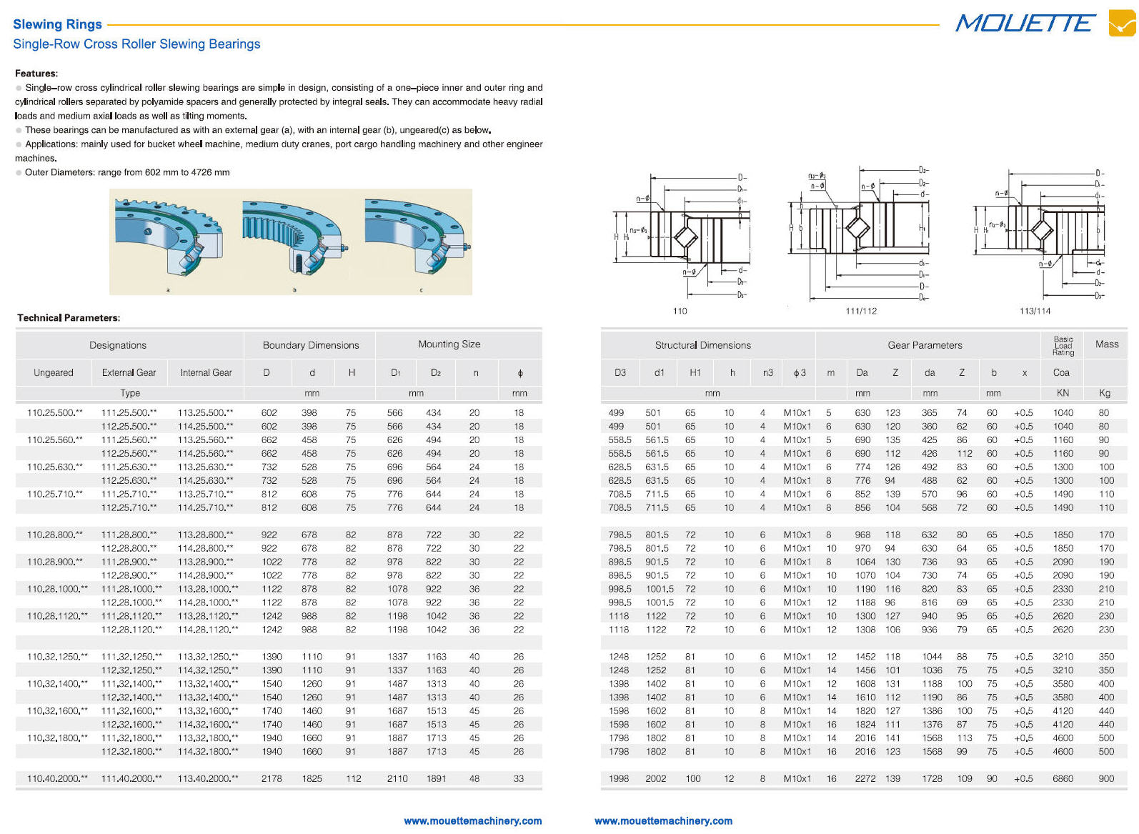
Task: Click the 'Coa' column header
Action: pyautogui.click(x=1062, y=373)
